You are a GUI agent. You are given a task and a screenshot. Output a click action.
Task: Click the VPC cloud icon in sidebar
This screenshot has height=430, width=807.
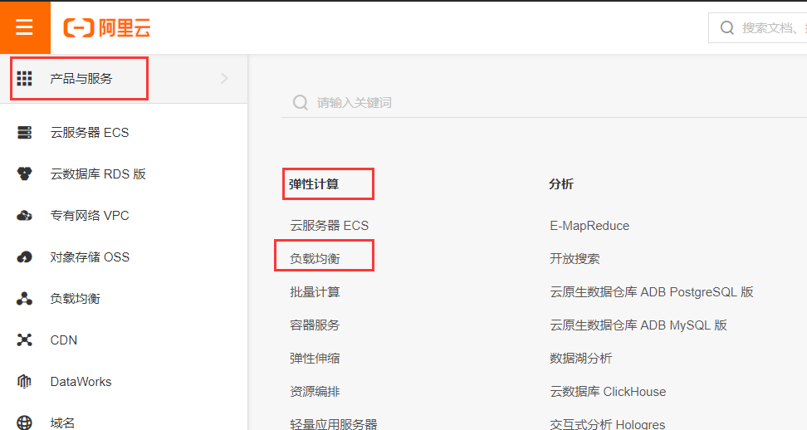tap(24, 216)
